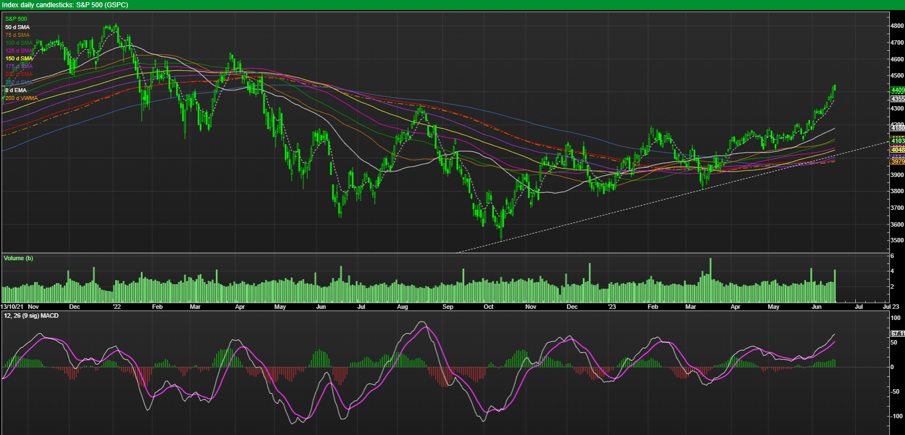Click the 'Aug' month label on time axis
The image size is (905, 435).
pyautogui.click(x=402, y=307)
